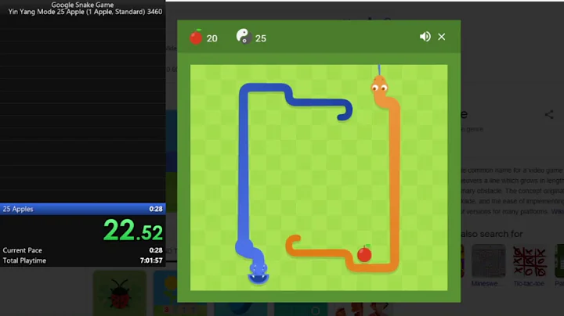The height and width of the screenshot is (316, 564).
Task: Select the 25 Apples split row
Action: (x=83, y=209)
